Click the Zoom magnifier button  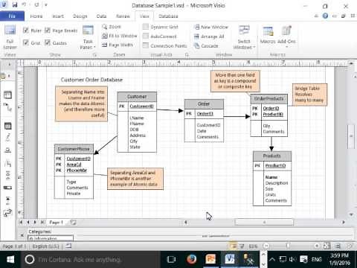pyautogui.click(x=112, y=27)
